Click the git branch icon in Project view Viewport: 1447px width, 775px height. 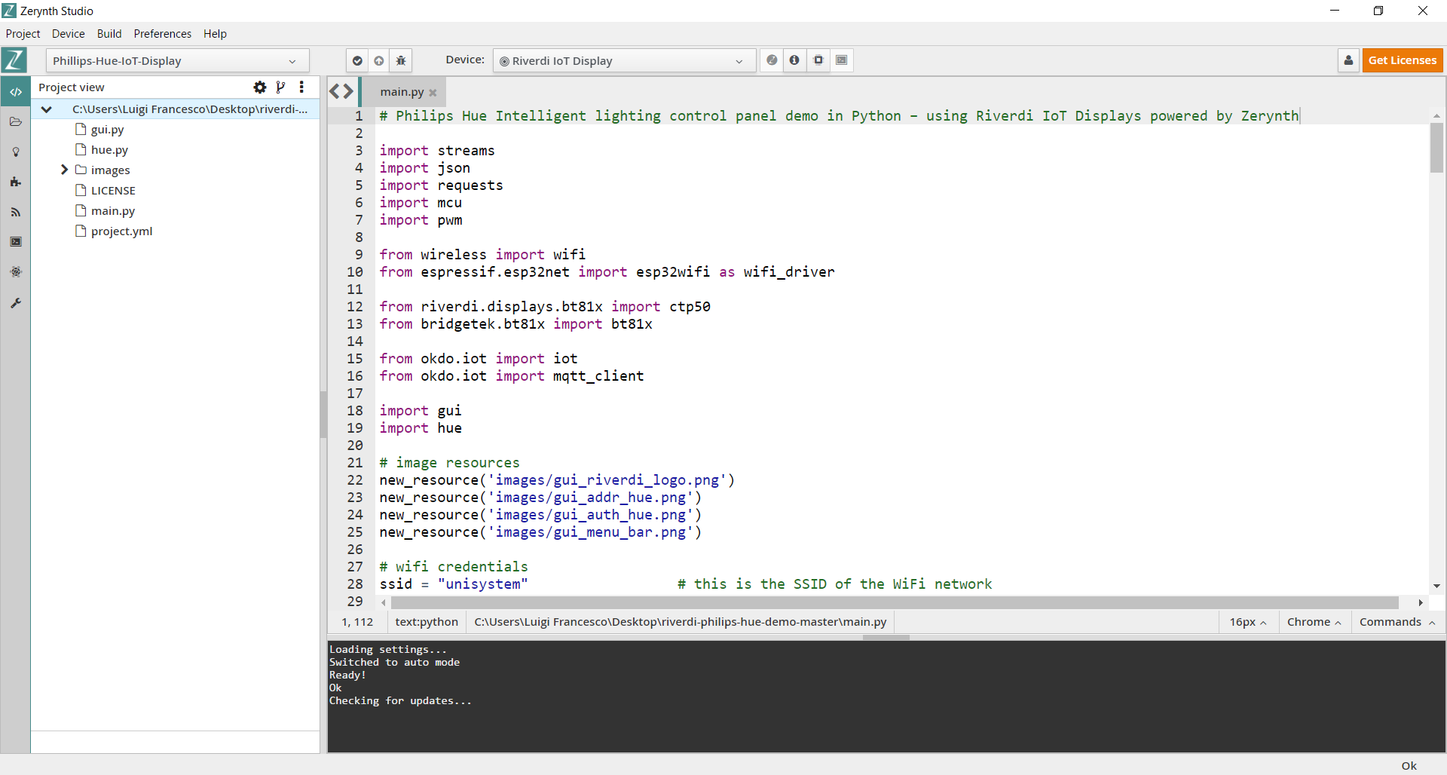click(x=280, y=87)
